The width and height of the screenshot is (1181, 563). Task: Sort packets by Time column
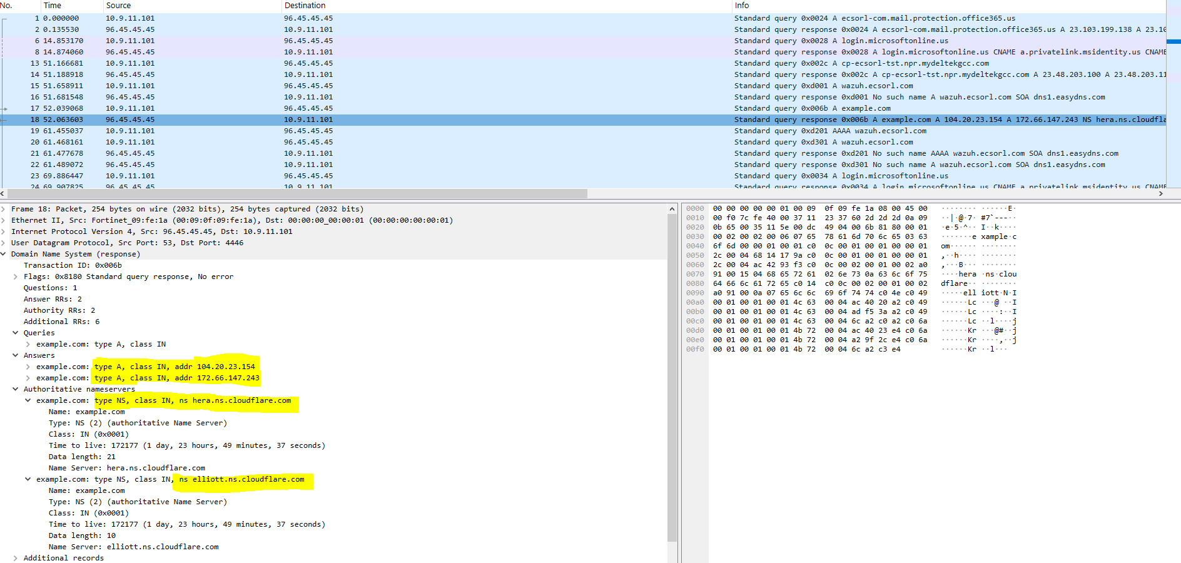tap(71, 6)
